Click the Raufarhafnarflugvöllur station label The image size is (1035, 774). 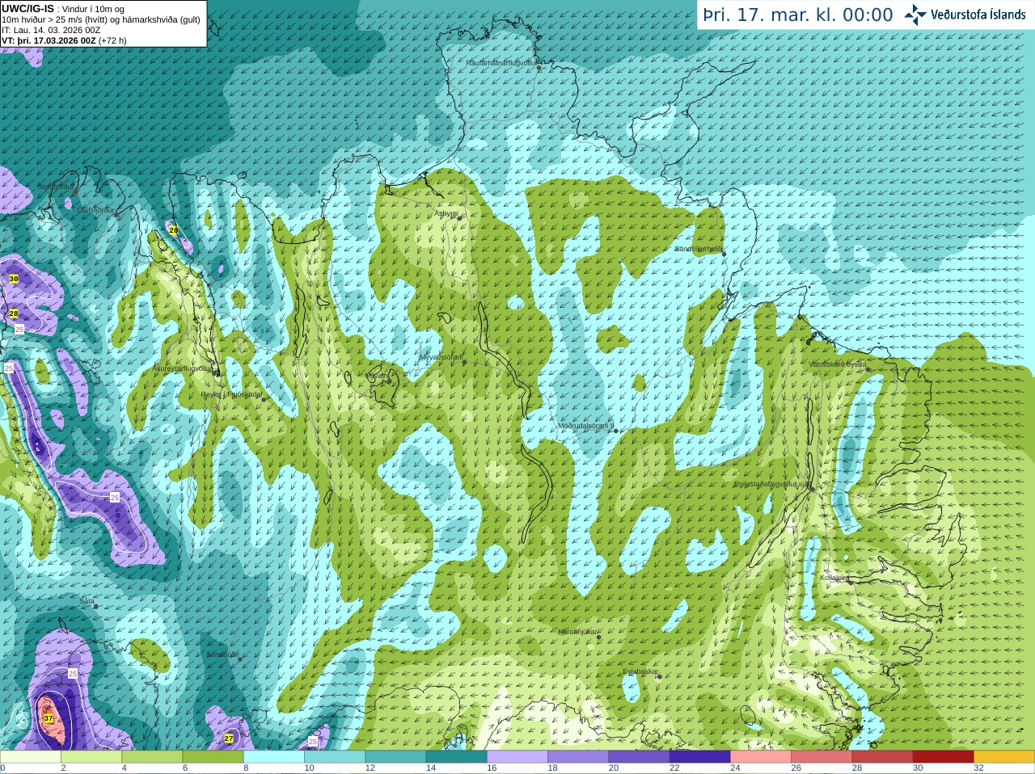[501, 62]
